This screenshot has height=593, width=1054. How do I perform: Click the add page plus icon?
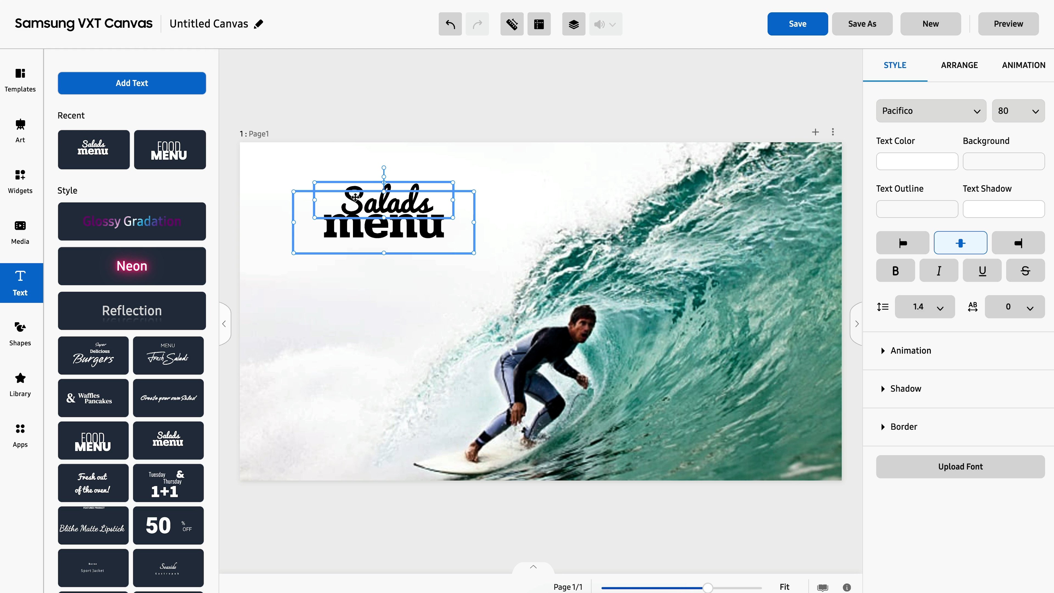pyautogui.click(x=815, y=132)
